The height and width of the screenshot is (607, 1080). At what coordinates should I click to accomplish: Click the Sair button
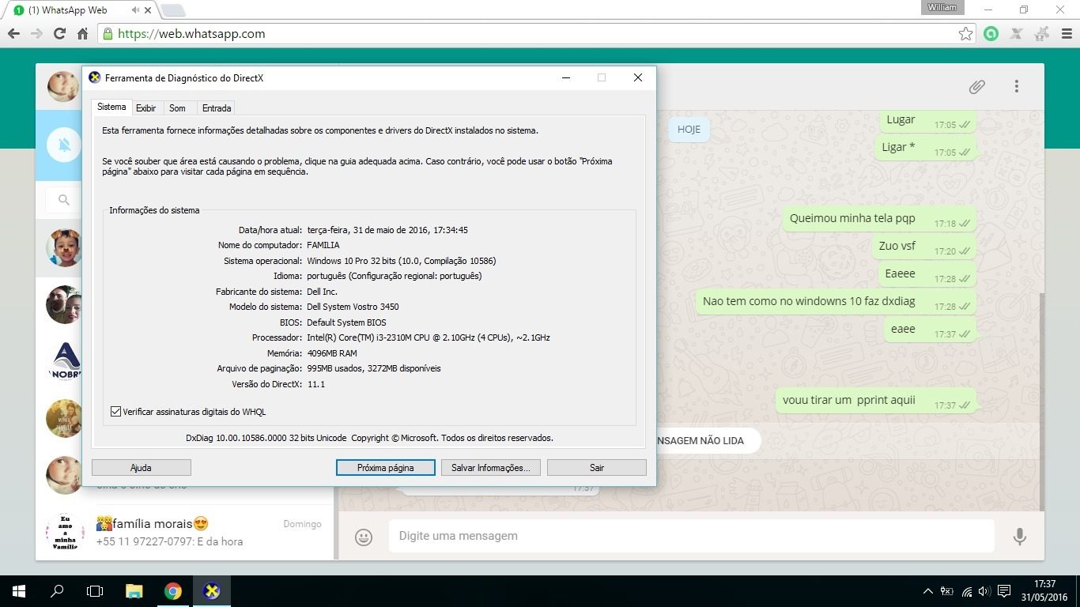[596, 468]
